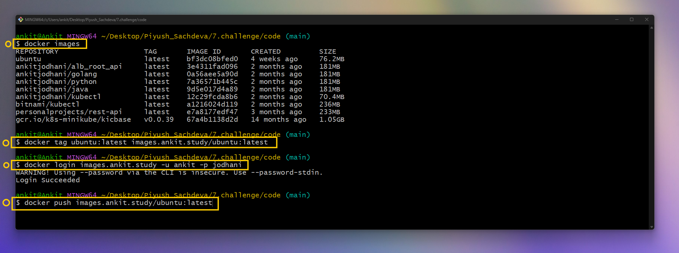Click the window title path text

click(x=85, y=20)
